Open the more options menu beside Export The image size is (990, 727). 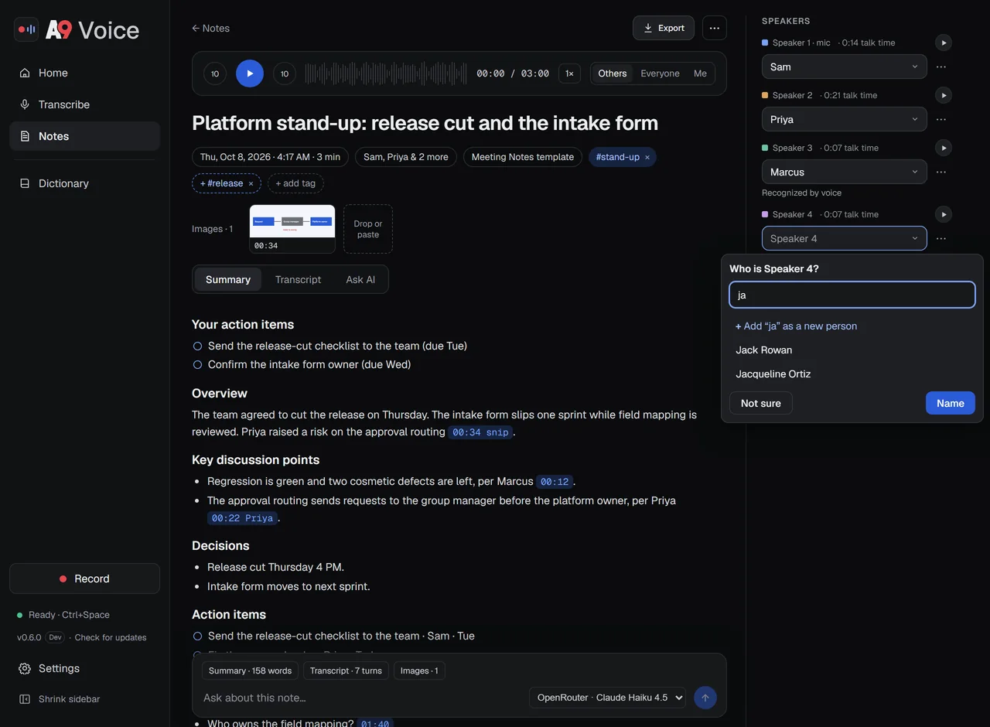coord(715,28)
